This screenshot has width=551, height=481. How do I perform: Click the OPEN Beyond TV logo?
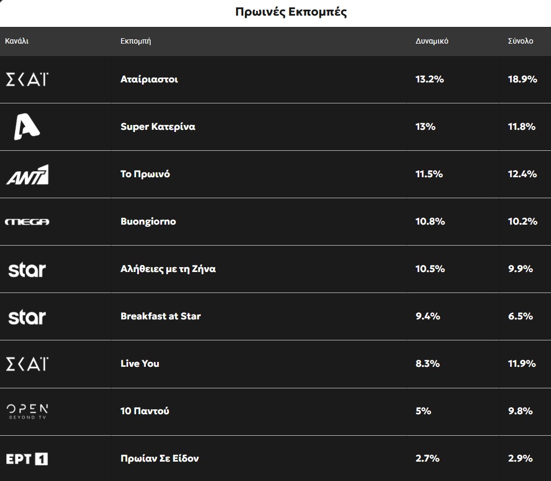coord(27,412)
